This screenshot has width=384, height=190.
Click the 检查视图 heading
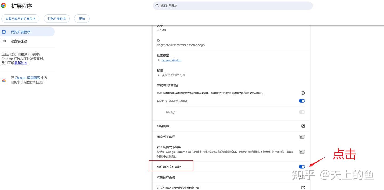(163, 55)
